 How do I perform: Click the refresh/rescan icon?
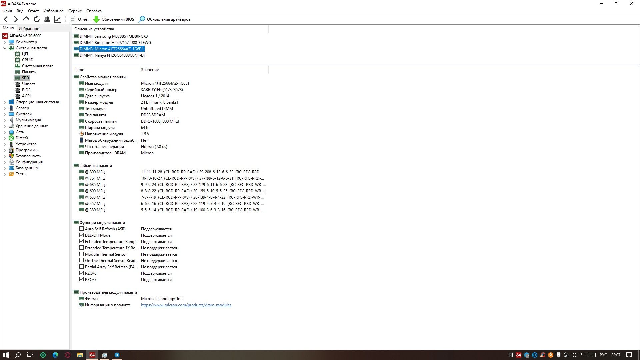pyautogui.click(x=37, y=19)
